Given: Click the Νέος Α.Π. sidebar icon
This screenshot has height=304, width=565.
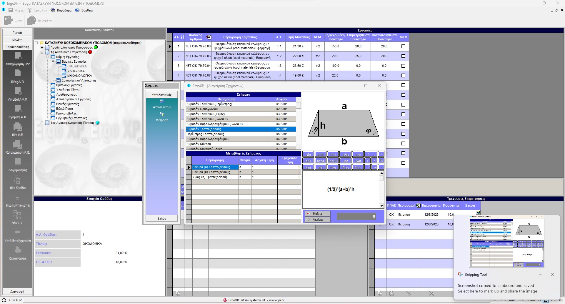Looking at the screenshot, I should point(18,74).
